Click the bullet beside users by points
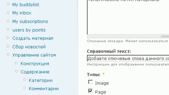The width and height of the screenshot is (169, 95). click(8, 29)
